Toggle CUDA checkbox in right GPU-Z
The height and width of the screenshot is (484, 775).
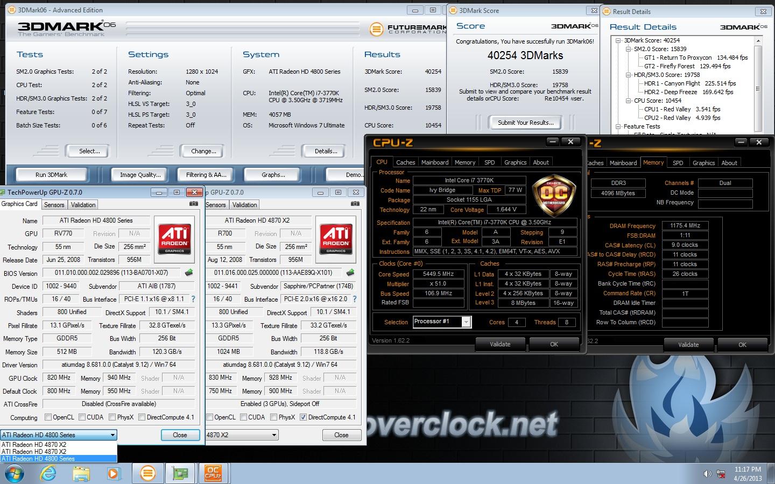point(244,417)
